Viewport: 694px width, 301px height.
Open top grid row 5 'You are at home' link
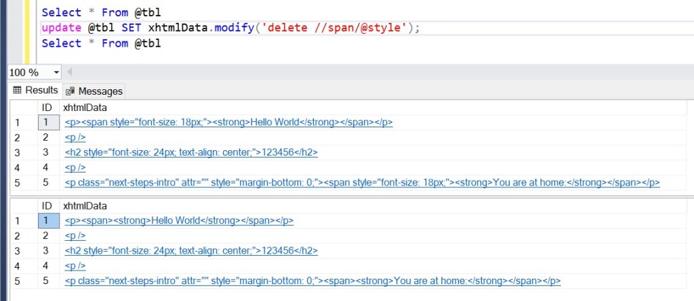tap(362, 183)
